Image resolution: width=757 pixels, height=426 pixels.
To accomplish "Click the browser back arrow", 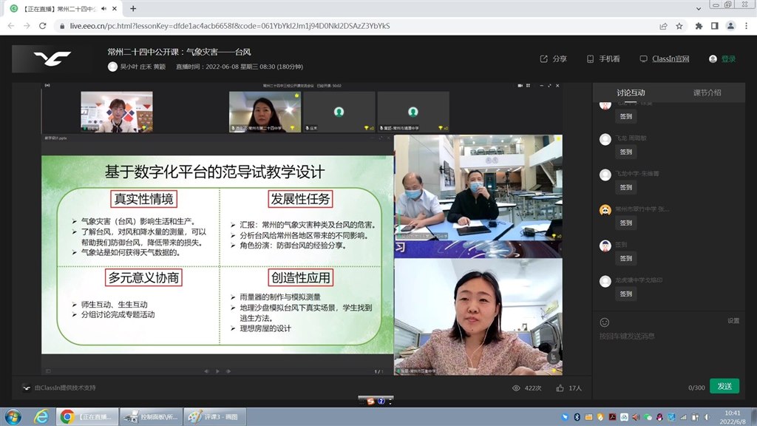I will point(11,26).
